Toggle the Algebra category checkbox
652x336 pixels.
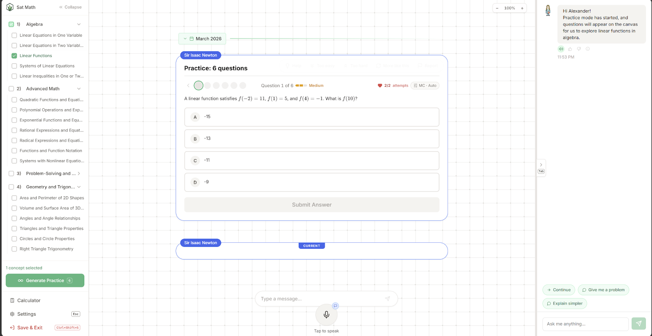click(11, 24)
